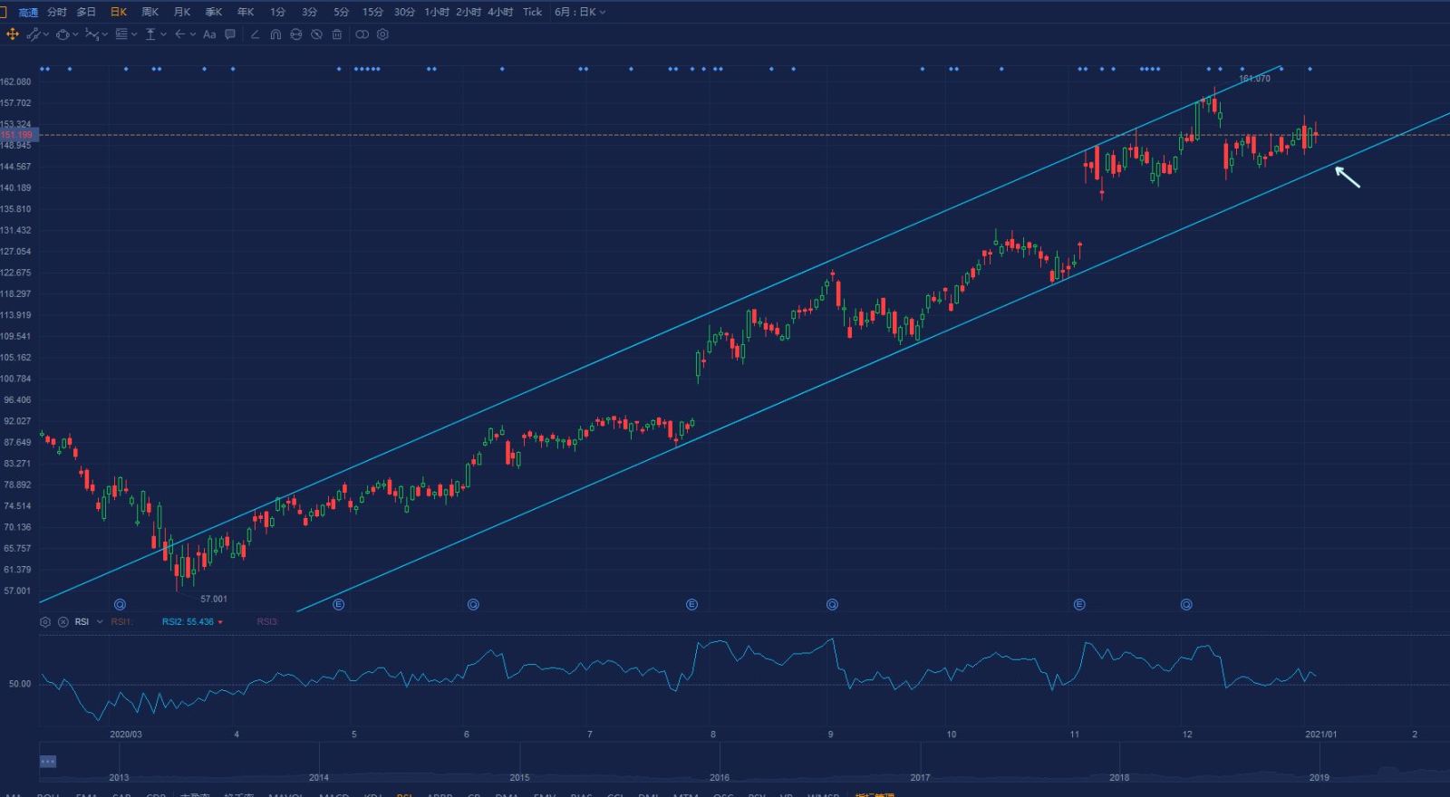Select the 月K monthly tab
The image size is (1450, 797).
(181, 12)
